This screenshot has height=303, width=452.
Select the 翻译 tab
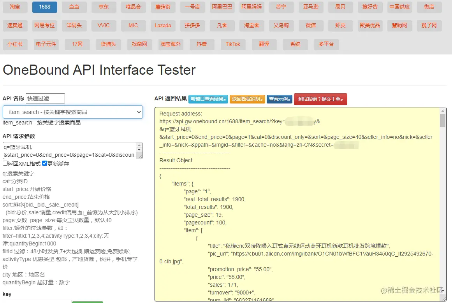[x=264, y=44]
